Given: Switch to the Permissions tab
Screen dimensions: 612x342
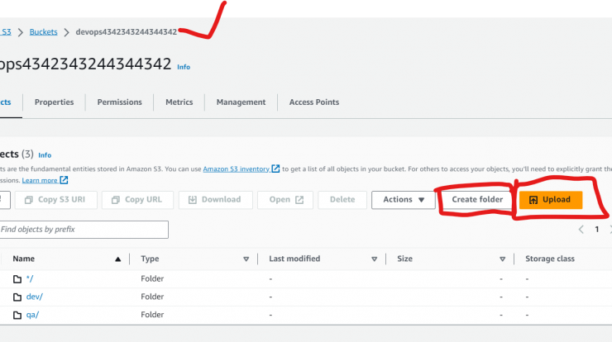Looking at the screenshot, I should (x=119, y=102).
